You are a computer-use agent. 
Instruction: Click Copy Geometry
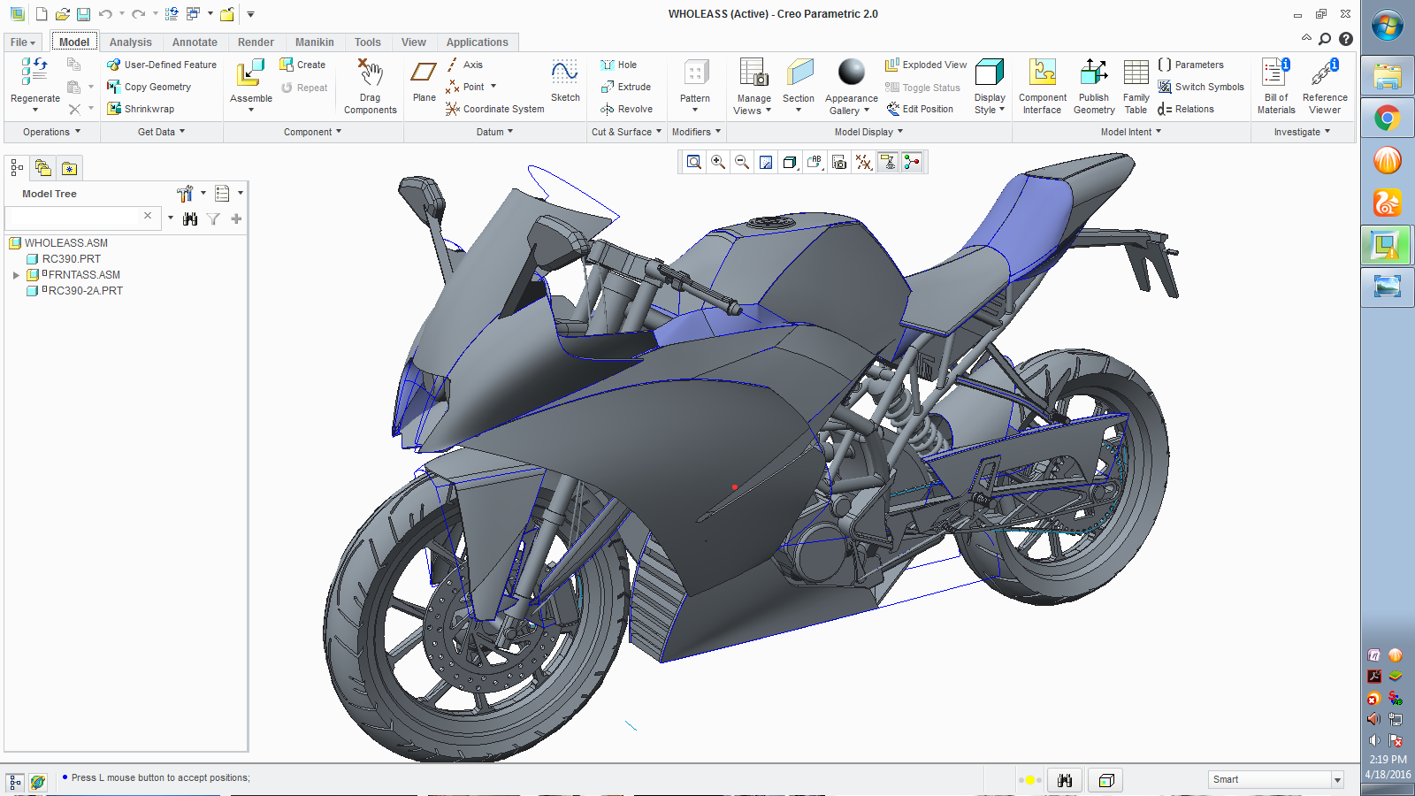149,87
